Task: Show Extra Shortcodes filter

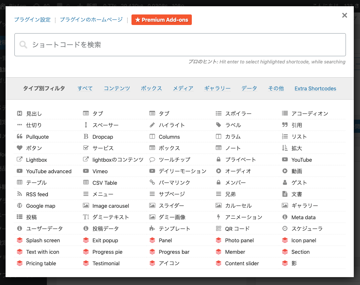Action: [315, 88]
